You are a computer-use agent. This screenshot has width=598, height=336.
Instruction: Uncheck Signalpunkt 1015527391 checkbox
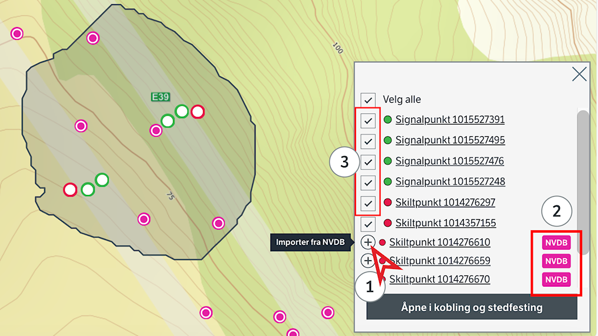coord(368,120)
